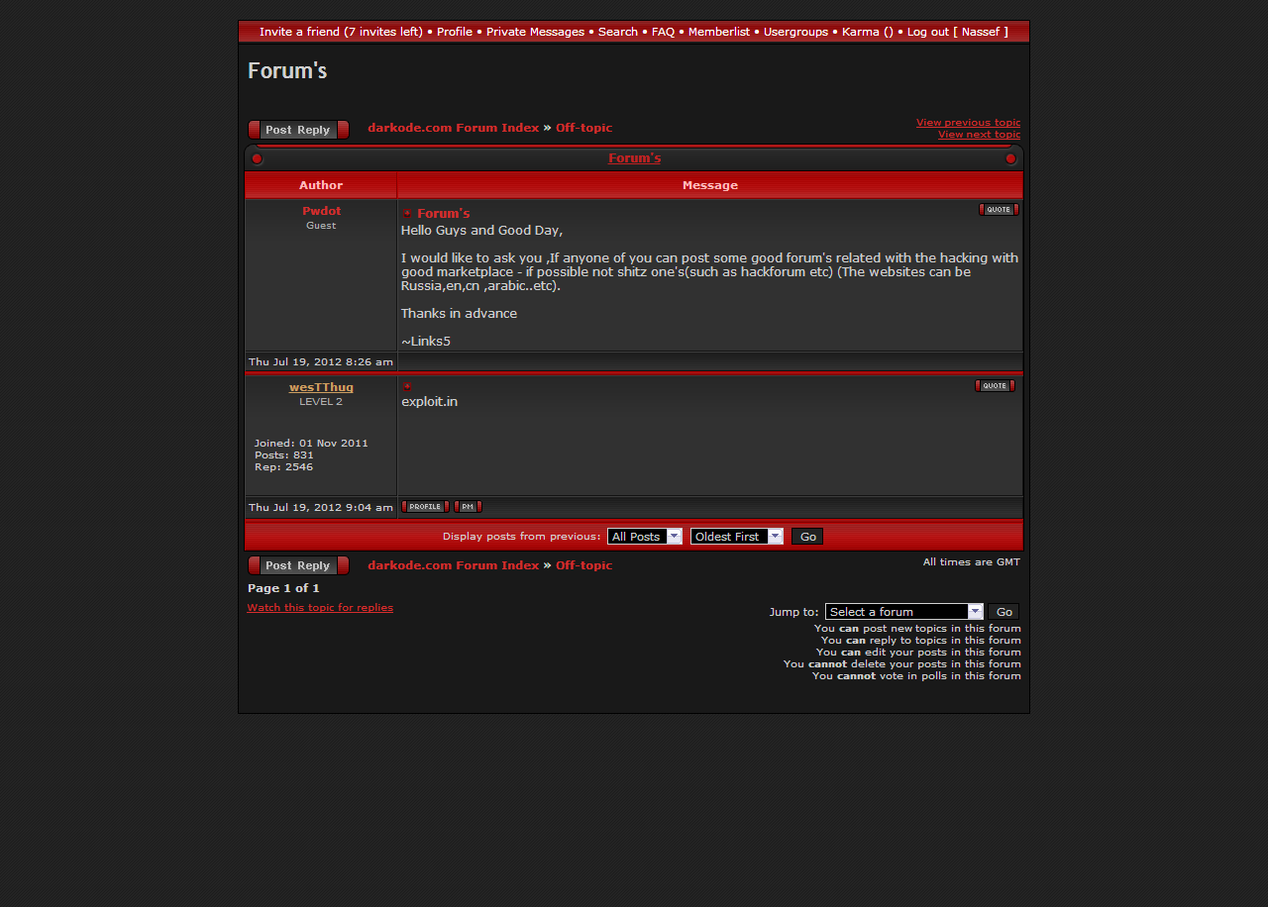Click Watch this topic for replies
1268x907 pixels.
(x=320, y=607)
